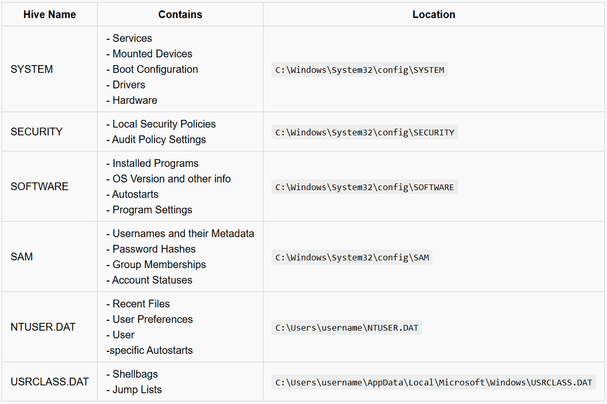Click the C:\Windows\System32\config\SAM path
Screen dimensions: 607x404
pyautogui.click(x=352, y=257)
